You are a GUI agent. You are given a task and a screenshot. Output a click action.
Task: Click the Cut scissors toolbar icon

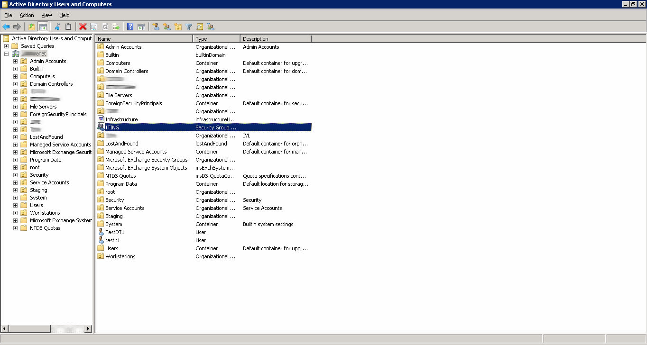(x=57, y=27)
